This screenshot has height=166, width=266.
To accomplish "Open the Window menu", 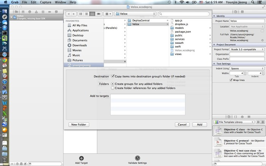I will click(60, 2).
